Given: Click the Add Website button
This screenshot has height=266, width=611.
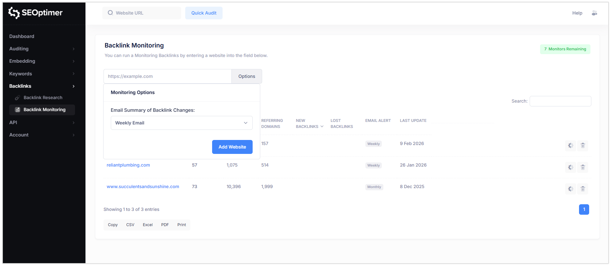Looking at the screenshot, I should 232,147.
